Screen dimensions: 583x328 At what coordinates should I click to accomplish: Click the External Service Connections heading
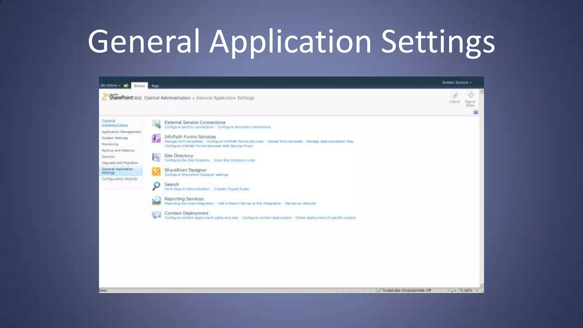tap(195, 122)
